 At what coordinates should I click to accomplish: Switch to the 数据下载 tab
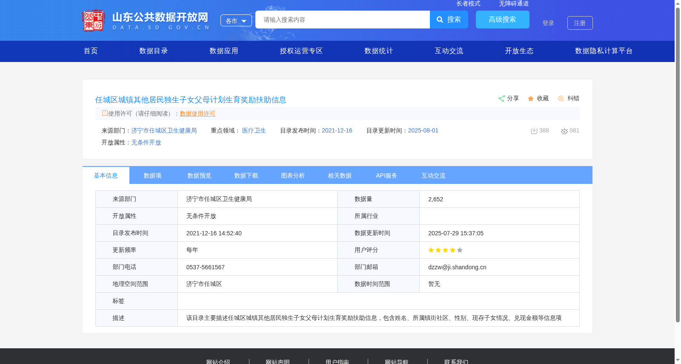pos(246,175)
